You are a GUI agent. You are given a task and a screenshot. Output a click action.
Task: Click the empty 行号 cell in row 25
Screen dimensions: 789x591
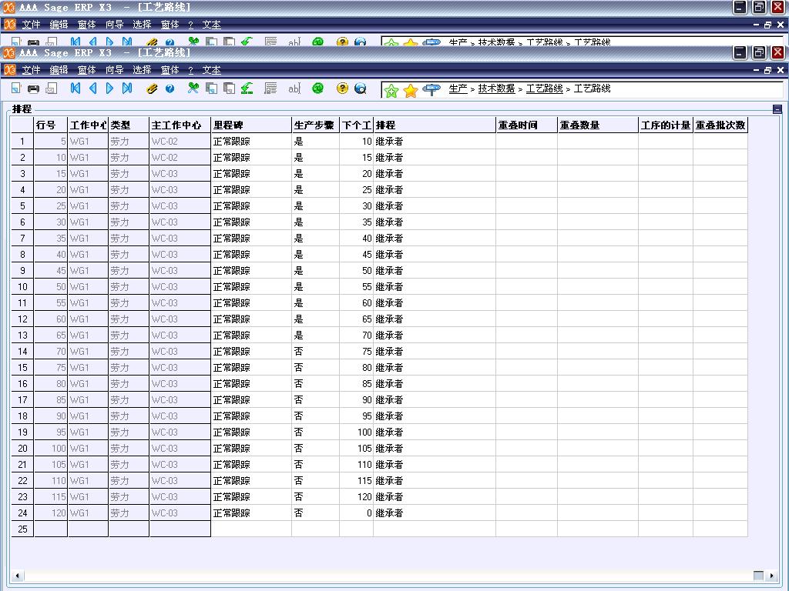(x=50, y=529)
